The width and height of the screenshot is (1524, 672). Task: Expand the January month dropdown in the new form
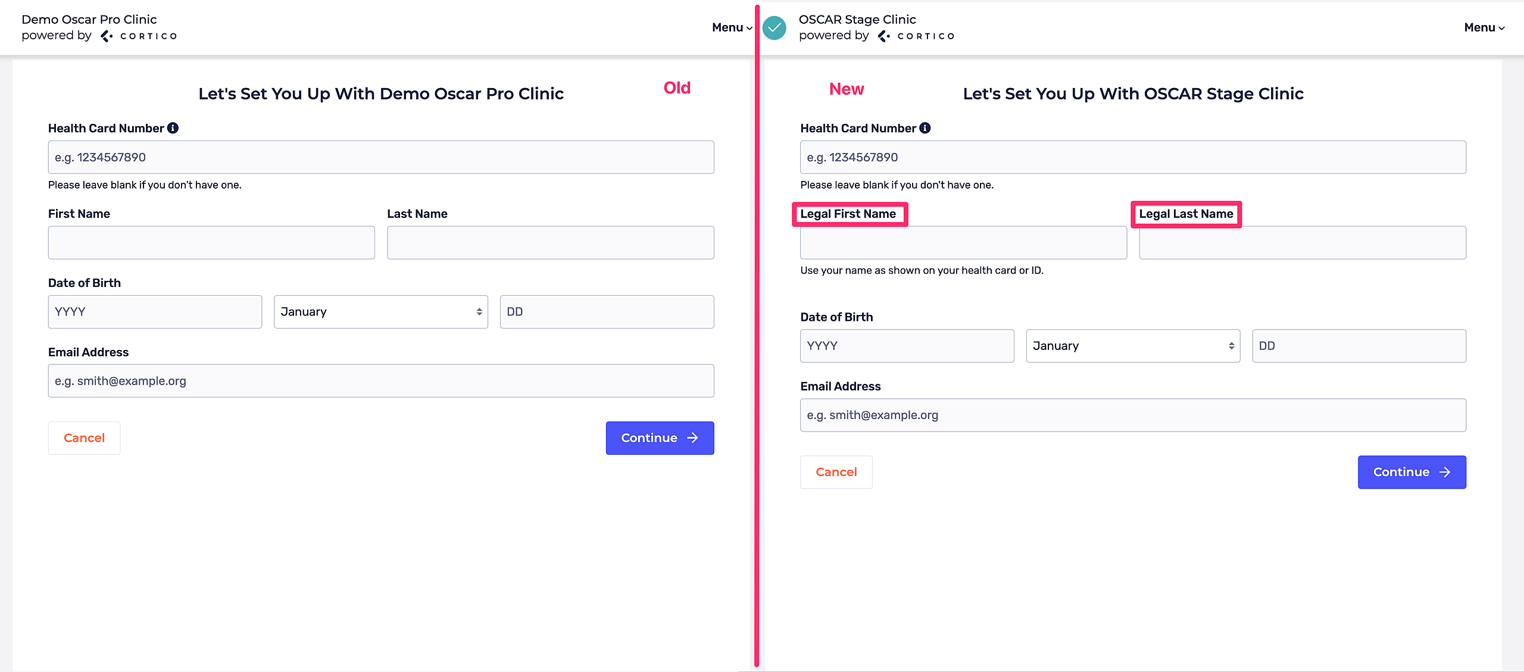pyautogui.click(x=1132, y=346)
